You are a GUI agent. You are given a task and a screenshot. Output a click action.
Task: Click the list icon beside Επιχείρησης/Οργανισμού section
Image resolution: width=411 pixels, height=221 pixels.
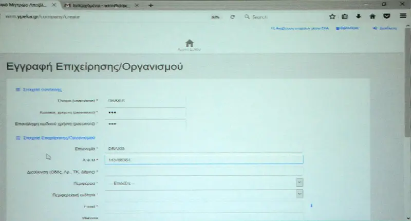pyautogui.click(x=18, y=138)
